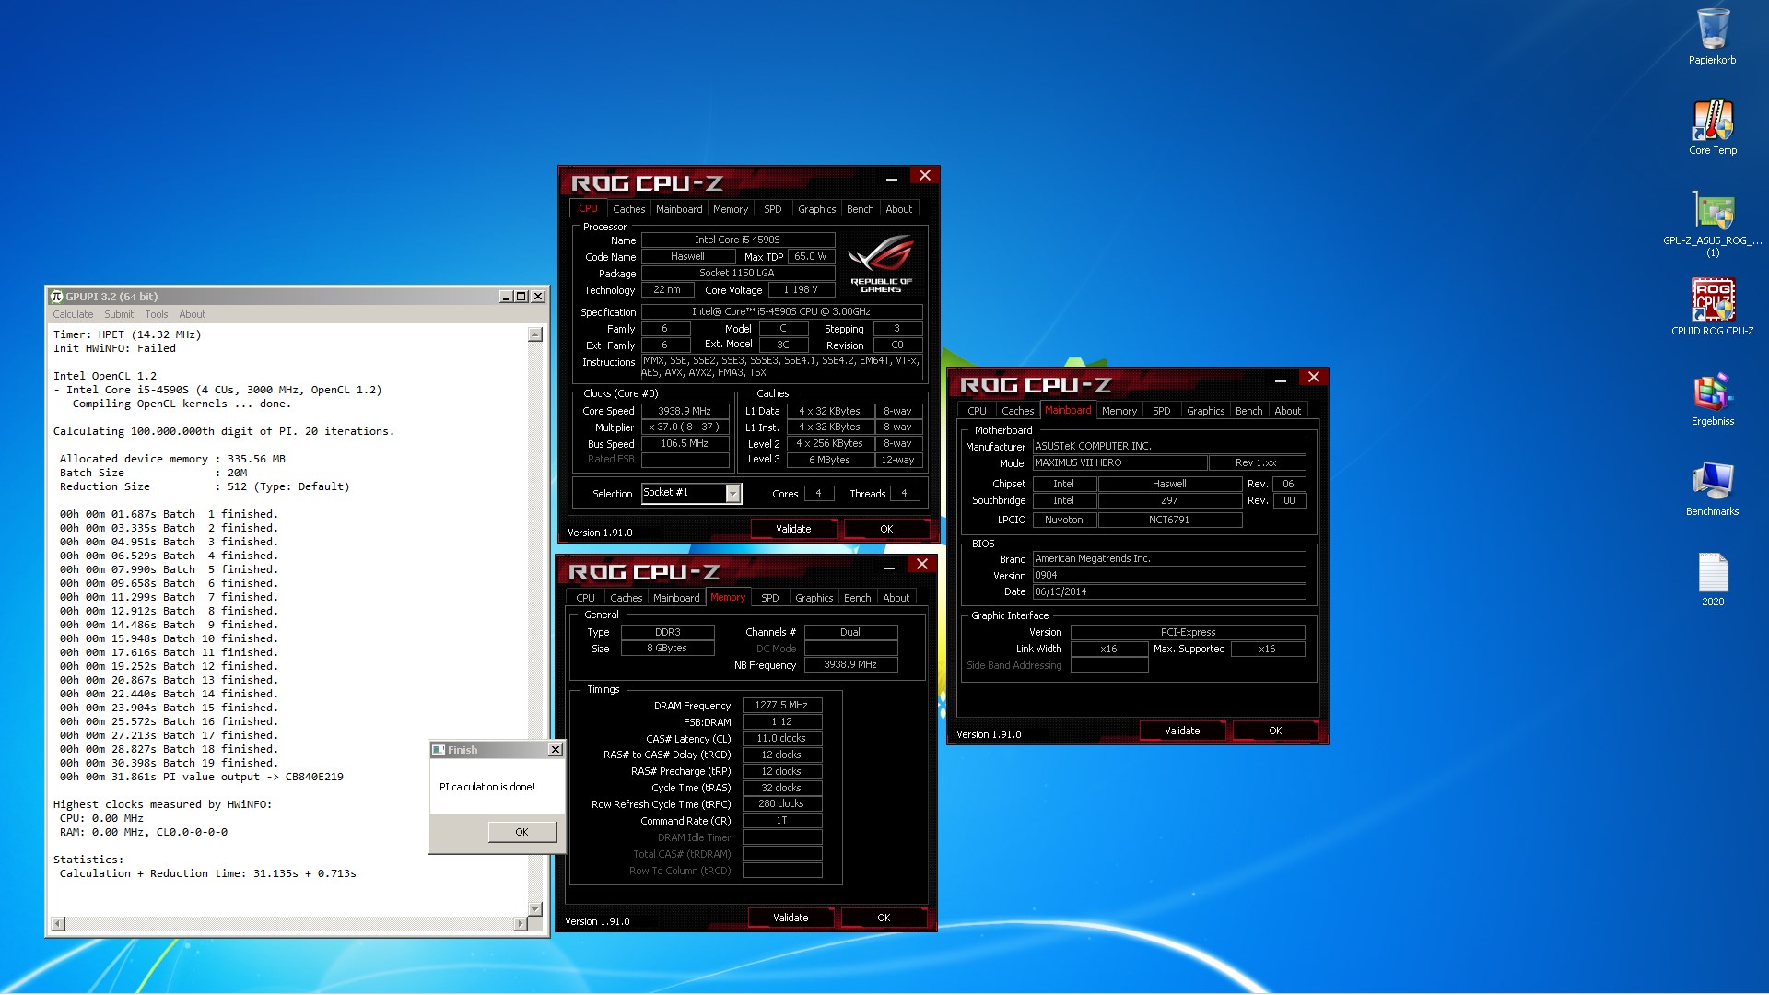Screen dimensions: 1769x995
Task: Click the BIOS Date 06/13/2014 field
Action: click(x=1168, y=592)
